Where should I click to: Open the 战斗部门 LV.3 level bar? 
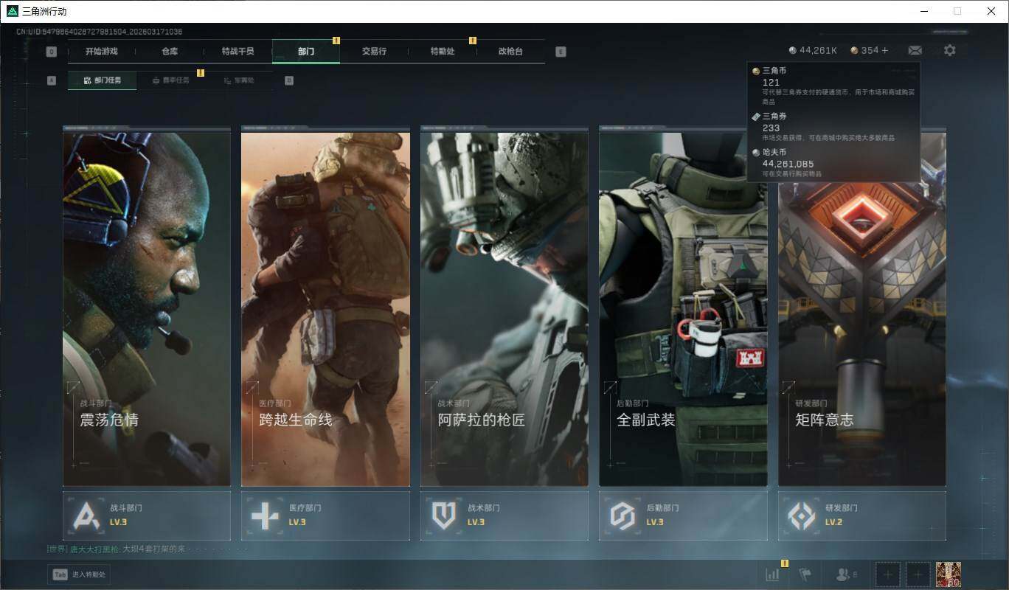click(x=147, y=516)
